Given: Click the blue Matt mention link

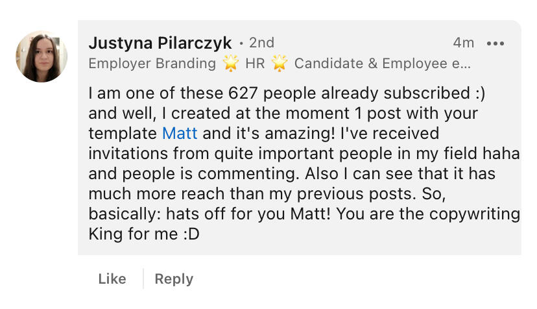Looking at the screenshot, I should [178, 134].
